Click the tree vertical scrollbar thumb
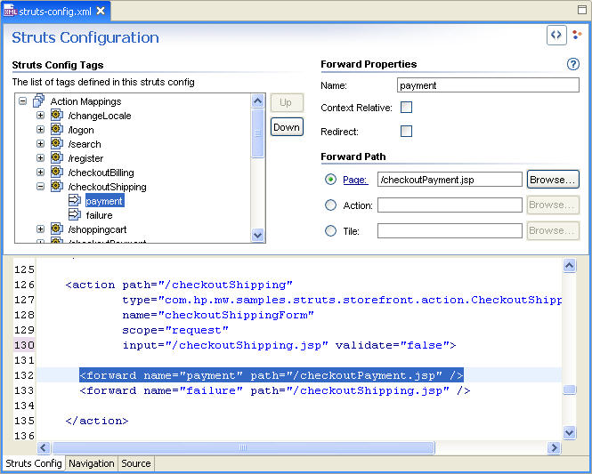Screen dimensions: 592x474 pos(258,133)
